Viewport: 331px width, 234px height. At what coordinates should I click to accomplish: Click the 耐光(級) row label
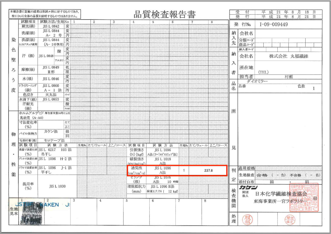tap(28, 26)
